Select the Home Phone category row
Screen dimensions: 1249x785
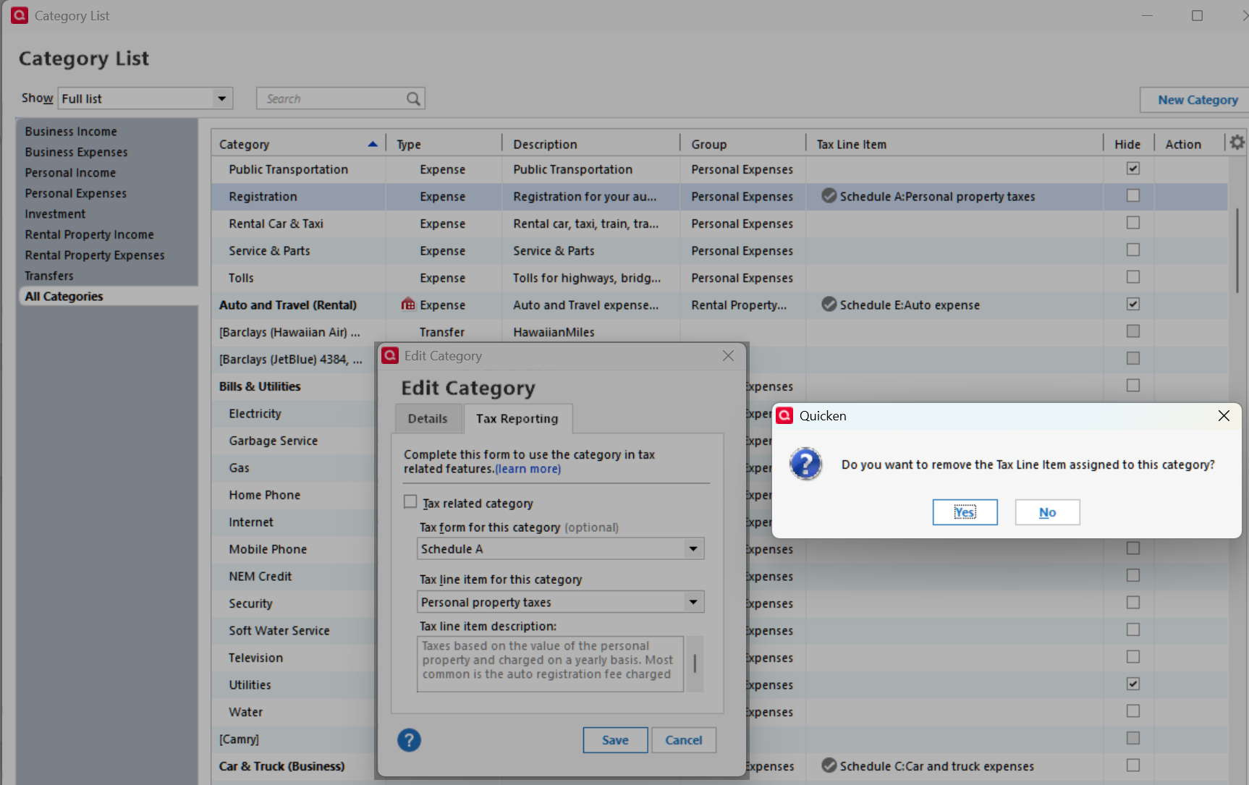coord(264,495)
